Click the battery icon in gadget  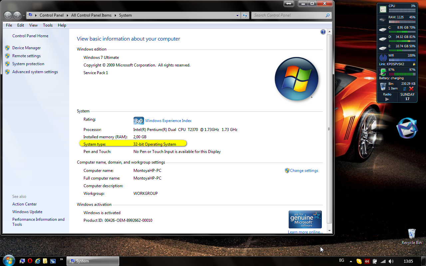[383, 72]
